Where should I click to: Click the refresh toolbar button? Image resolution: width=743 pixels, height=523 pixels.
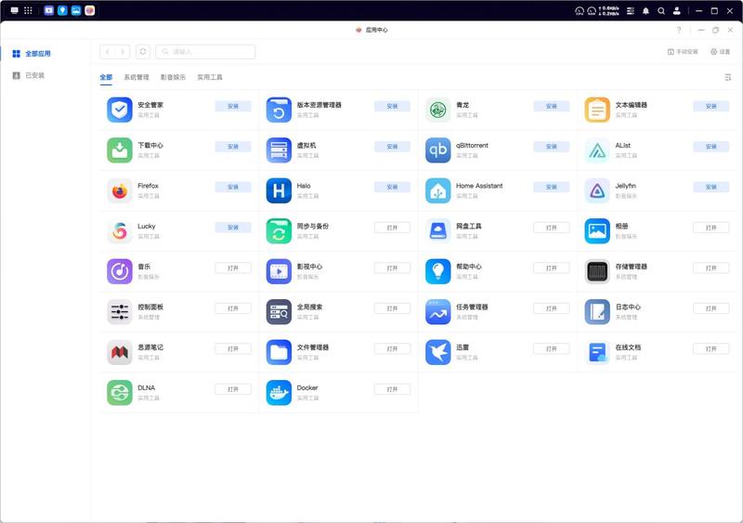pyautogui.click(x=143, y=51)
